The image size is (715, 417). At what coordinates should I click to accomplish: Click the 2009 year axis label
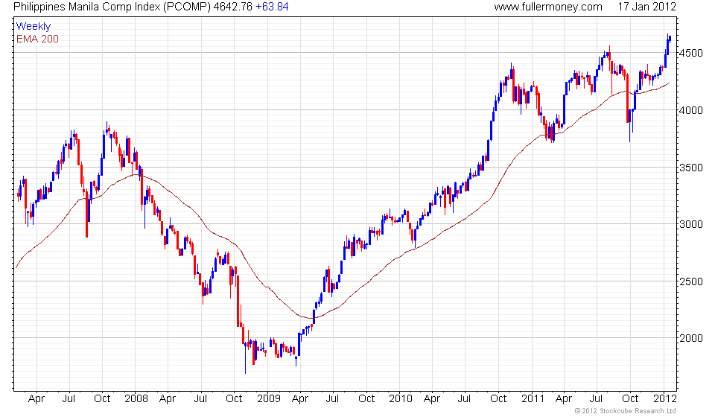[x=269, y=399]
